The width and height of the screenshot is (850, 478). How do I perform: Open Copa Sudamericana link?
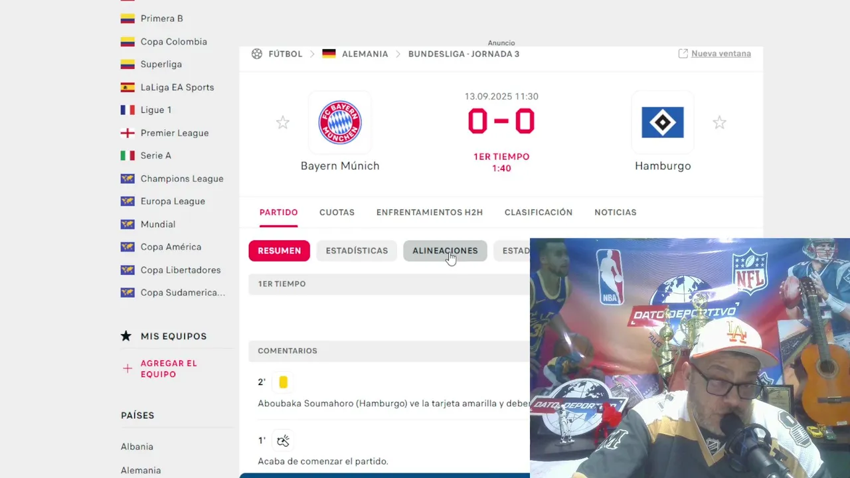click(x=183, y=293)
